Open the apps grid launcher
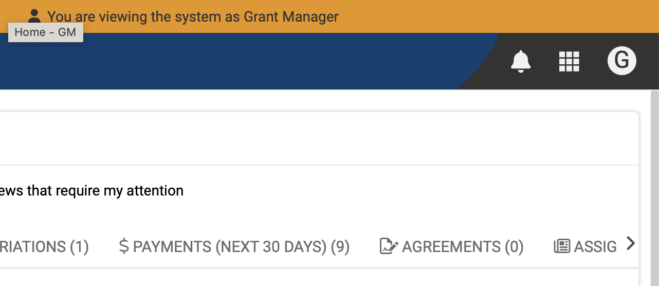659x286 pixels. pos(569,61)
